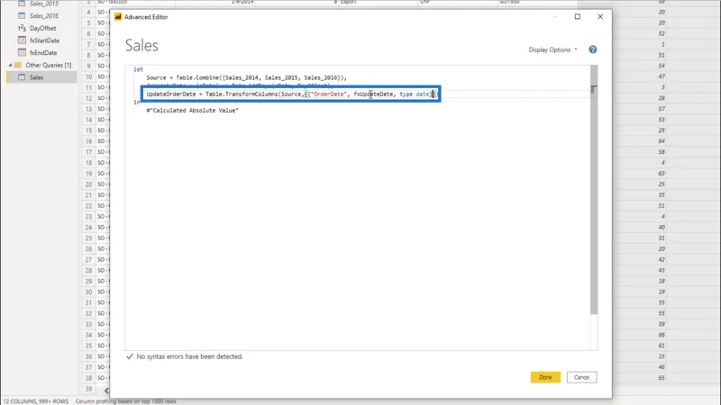Click 'Column profiling based on top 1000 rows'
Viewport: 721px width, 405px height.
coord(125,401)
